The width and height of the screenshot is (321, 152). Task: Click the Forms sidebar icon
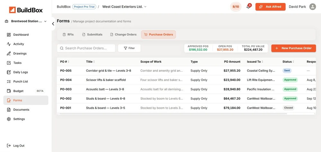click(9, 100)
